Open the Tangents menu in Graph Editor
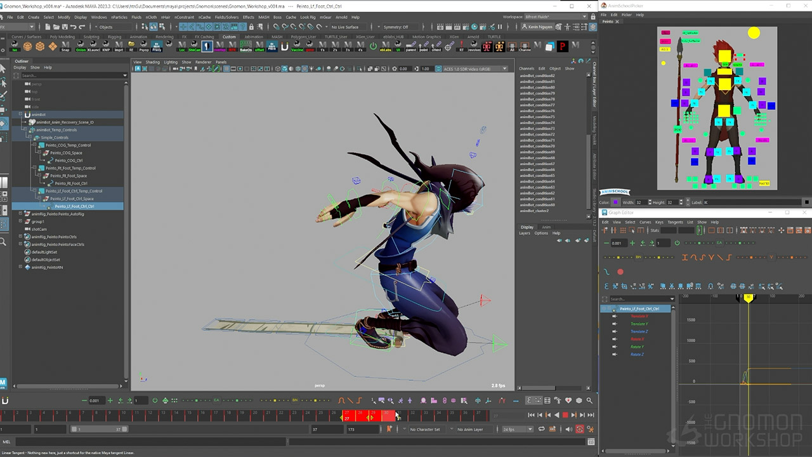 coord(675,222)
